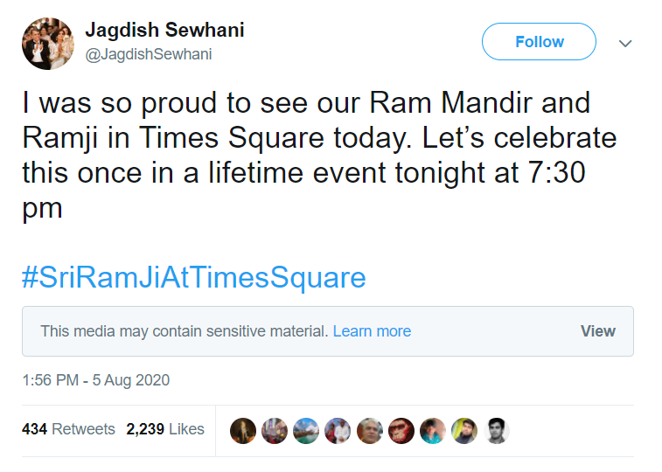
Task: Click the liker avatar with yellow-green background
Action: 464,430
